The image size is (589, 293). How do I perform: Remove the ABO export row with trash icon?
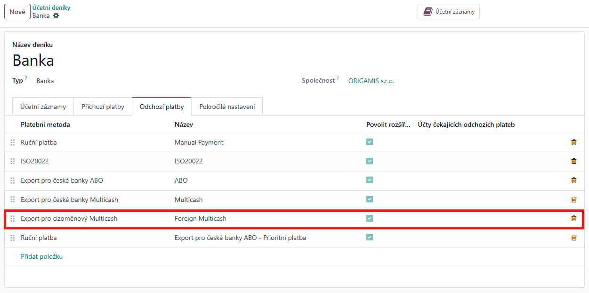point(573,180)
